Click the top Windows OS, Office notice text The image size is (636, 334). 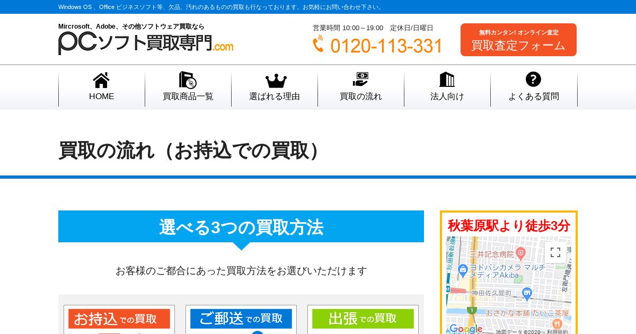[x=220, y=7]
